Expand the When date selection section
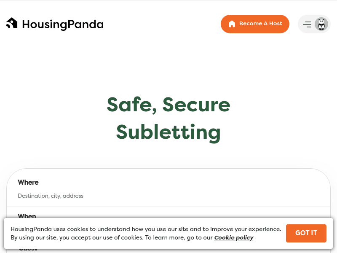337x253 pixels. click(x=27, y=216)
